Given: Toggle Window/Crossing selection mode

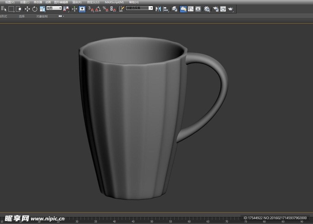Looking at the screenshot, I should pos(19,9).
